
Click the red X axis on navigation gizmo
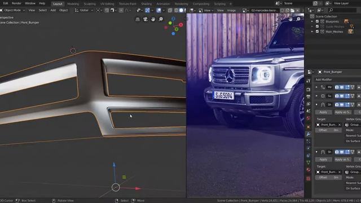click(181, 25)
